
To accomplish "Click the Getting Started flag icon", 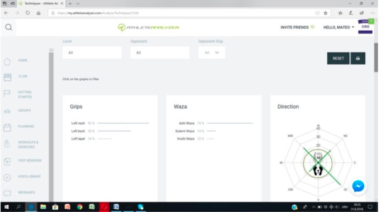I will 7,93.
